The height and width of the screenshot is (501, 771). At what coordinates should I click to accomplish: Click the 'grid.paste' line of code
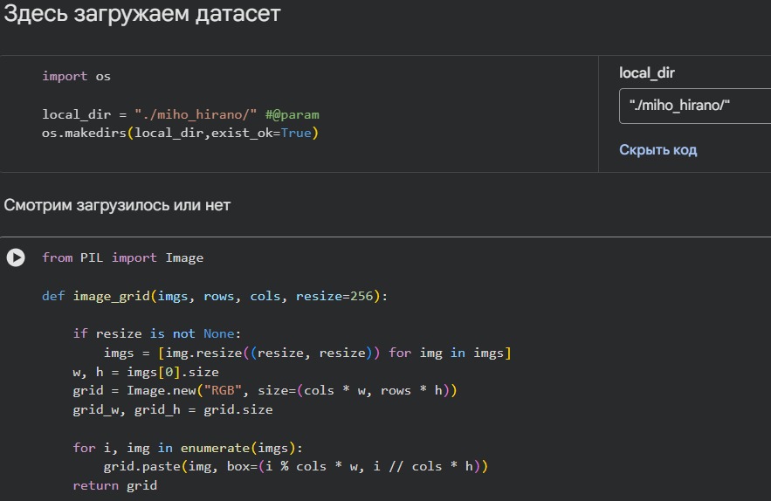295,466
